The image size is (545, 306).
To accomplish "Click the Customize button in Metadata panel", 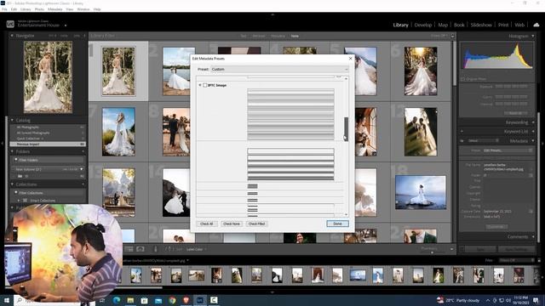I will pyautogui.click(x=496, y=227).
